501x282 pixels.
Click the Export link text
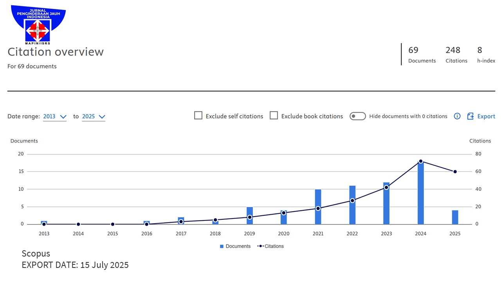coord(486,116)
